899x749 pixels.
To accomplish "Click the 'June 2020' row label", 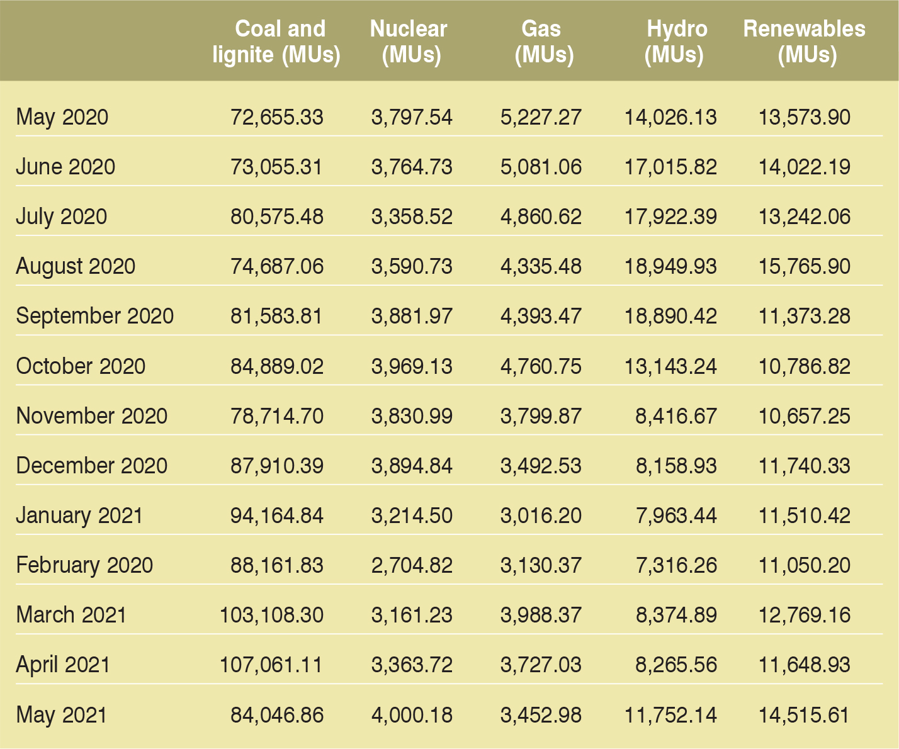I will pyautogui.click(x=65, y=167).
